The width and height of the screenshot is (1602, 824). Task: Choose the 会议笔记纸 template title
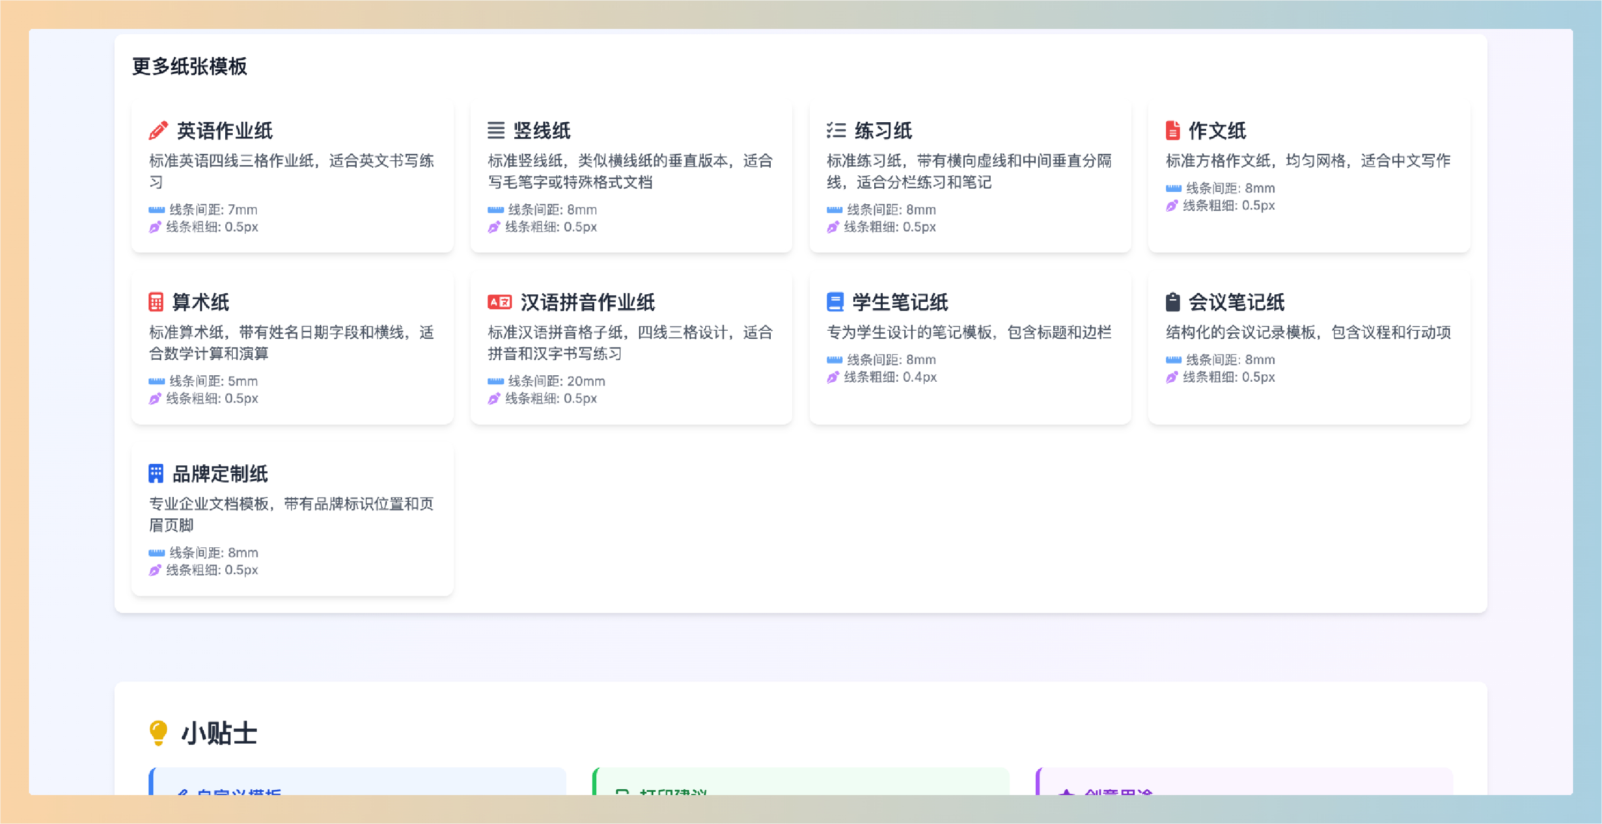(x=1236, y=302)
